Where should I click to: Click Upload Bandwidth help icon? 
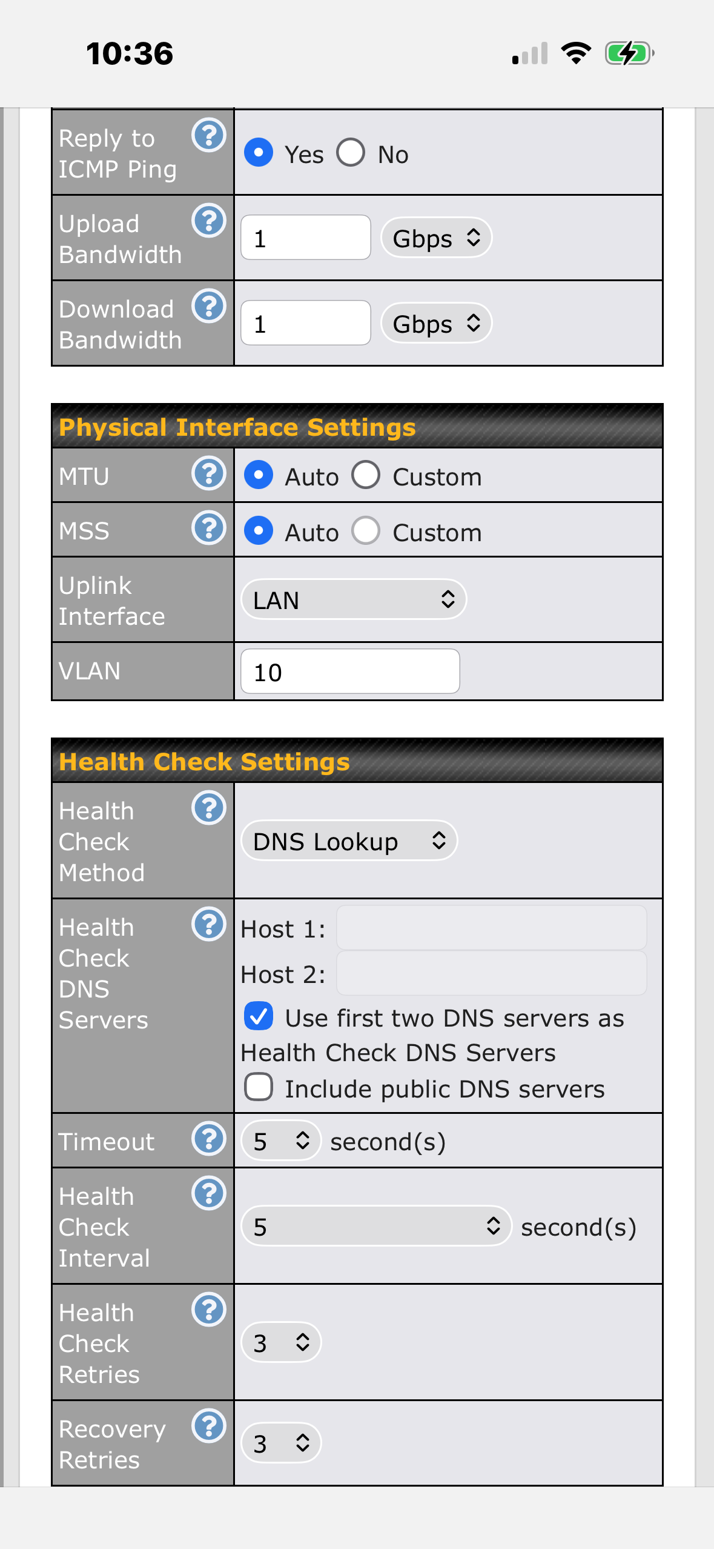pyautogui.click(x=208, y=221)
